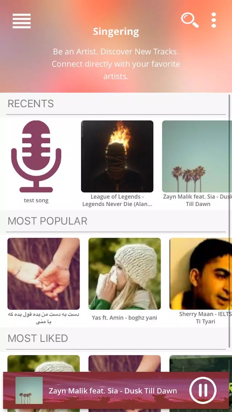Select the Sherry Maan IELTS Ti Tyari cover
The width and height of the screenshot is (232, 412).
point(201,274)
